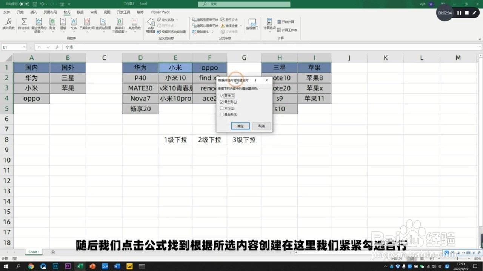The height and width of the screenshot is (271, 483).
Task: Open PowerPoint from the taskbar
Action: (x=92, y=266)
